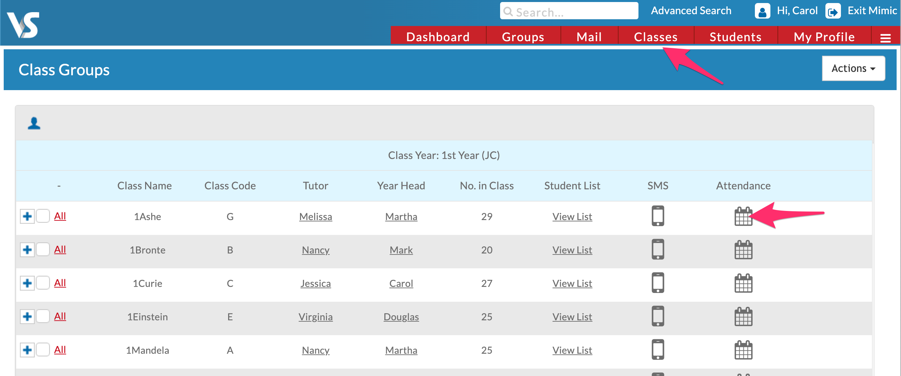Expand the 1Bronte row with plus button
The image size is (901, 376).
[27, 250]
